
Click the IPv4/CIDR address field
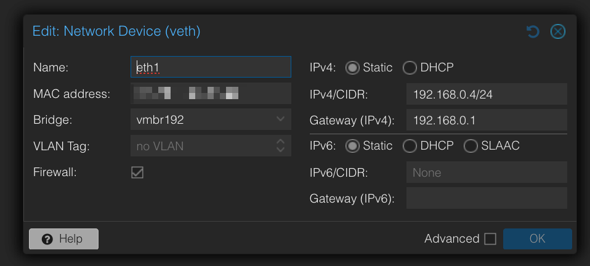coord(486,94)
